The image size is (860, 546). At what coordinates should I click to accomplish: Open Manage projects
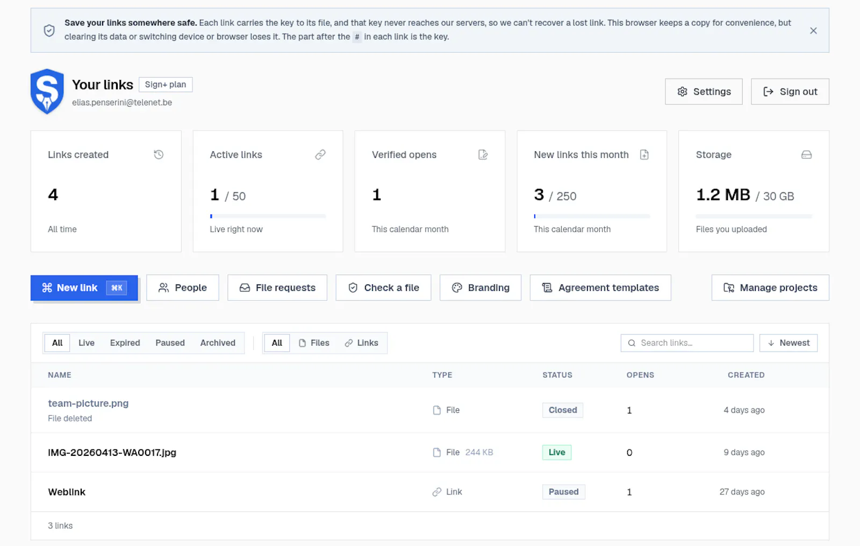click(x=770, y=288)
